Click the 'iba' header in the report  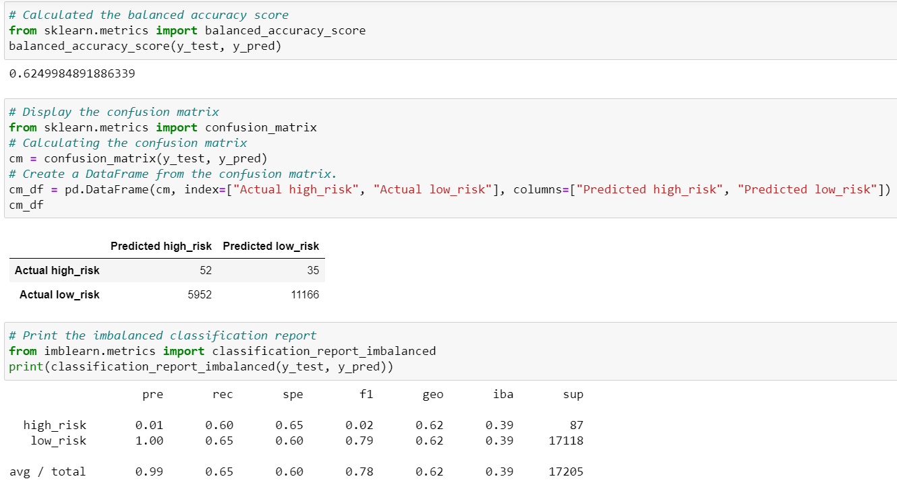(503, 395)
